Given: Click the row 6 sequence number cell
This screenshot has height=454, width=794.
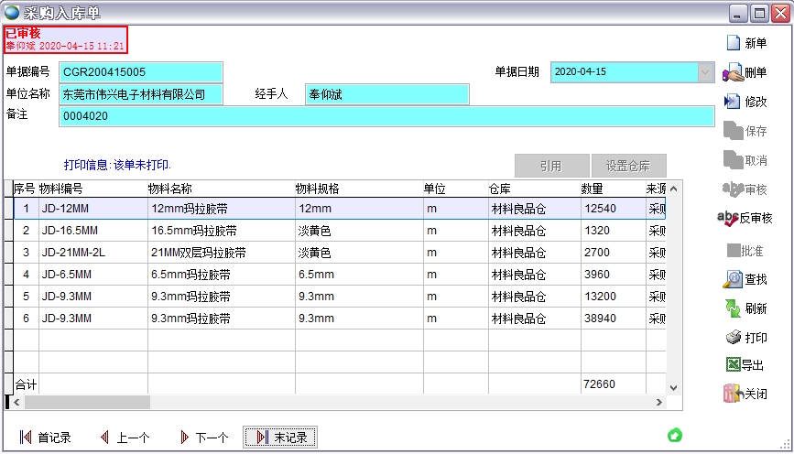Looking at the screenshot, I should [26, 319].
